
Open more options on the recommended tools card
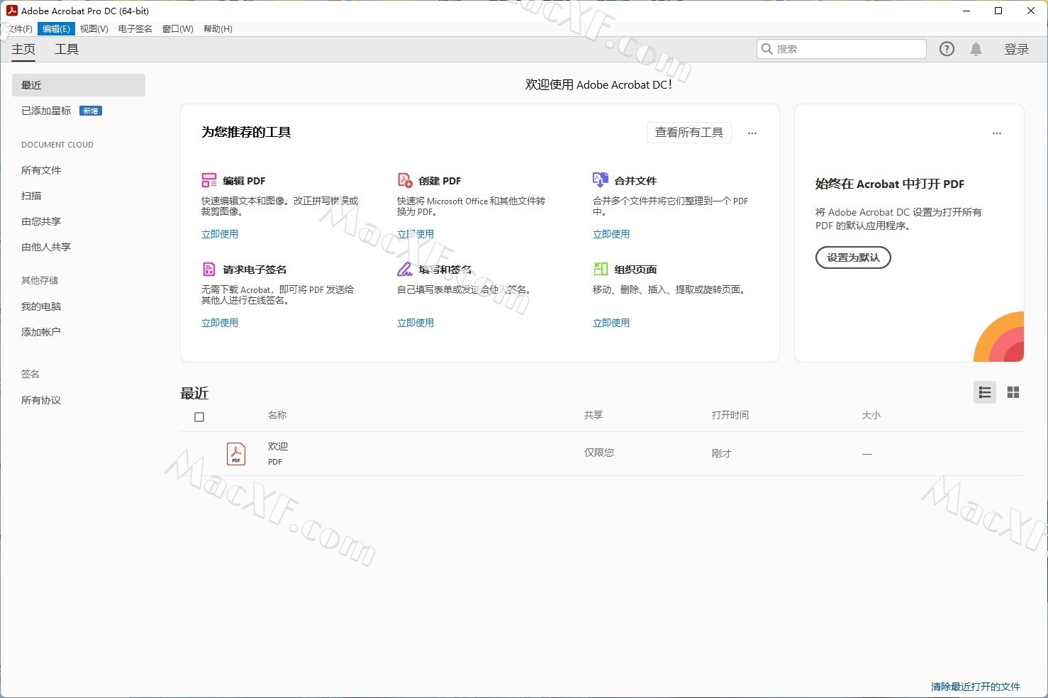[x=752, y=133]
